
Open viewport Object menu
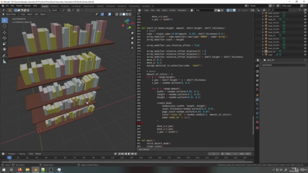pos(43,14)
